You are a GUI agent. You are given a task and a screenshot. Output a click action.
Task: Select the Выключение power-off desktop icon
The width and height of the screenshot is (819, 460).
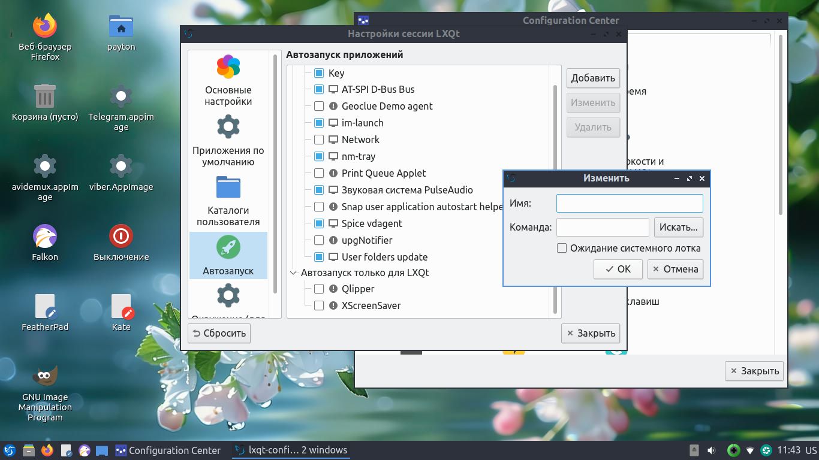[x=121, y=236]
